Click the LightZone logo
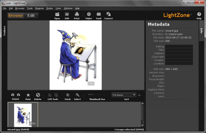 pos(177,15)
